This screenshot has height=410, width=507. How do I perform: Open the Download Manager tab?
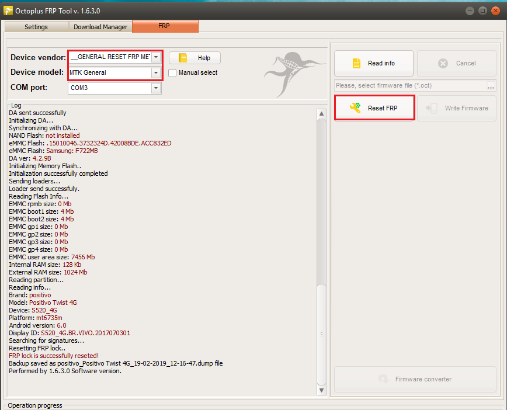[x=100, y=27]
